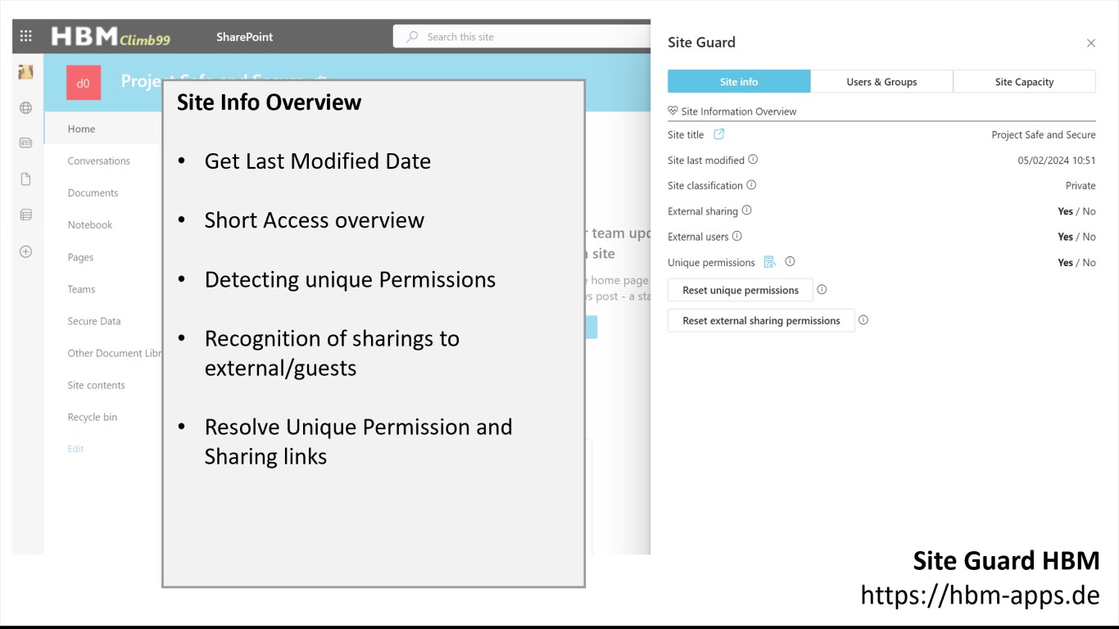The image size is (1119, 629).
Task: Click info icon next to Site last modified
Action: pos(753,160)
